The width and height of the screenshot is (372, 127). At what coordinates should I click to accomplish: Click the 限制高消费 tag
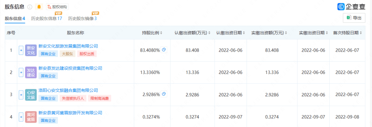100,98
